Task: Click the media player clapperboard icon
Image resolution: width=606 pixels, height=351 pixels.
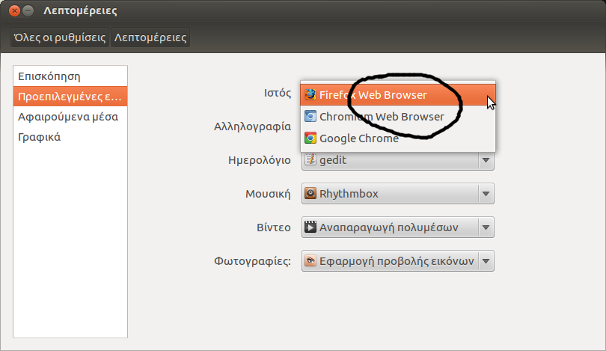Action: click(x=310, y=227)
